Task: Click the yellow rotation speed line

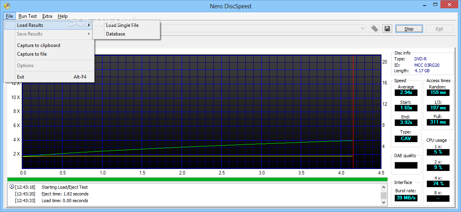Action: tap(188, 156)
